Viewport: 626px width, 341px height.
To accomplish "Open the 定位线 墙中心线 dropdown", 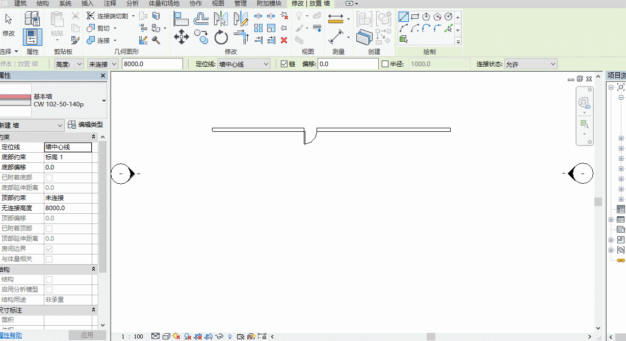I will pos(244,64).
